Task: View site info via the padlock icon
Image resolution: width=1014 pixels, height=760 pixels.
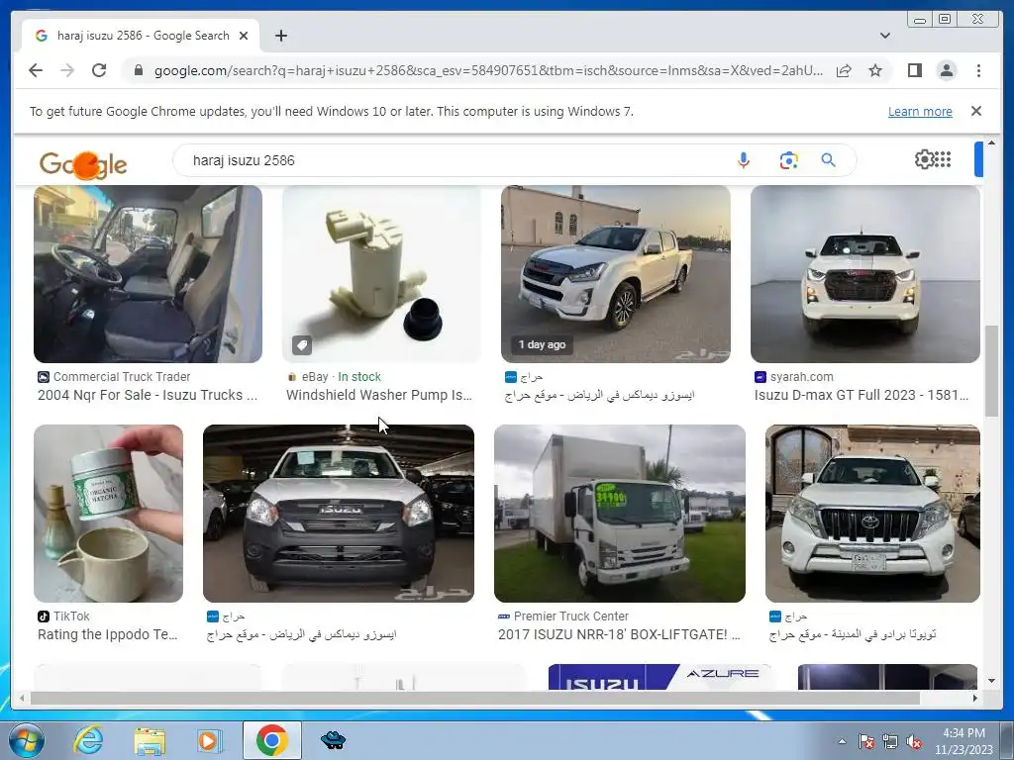Action: [x=138, y=70]
